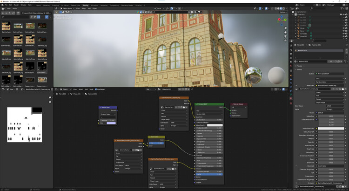
Task: Click outliner filter funnel icon
Action: (342, 8)
